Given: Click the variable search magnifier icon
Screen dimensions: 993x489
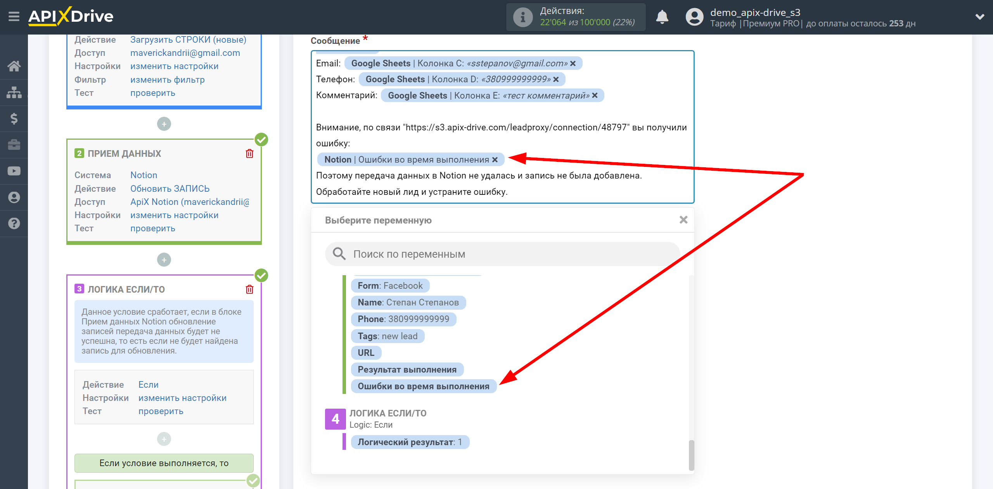Looking at the screenshot, I should [339, 254].
